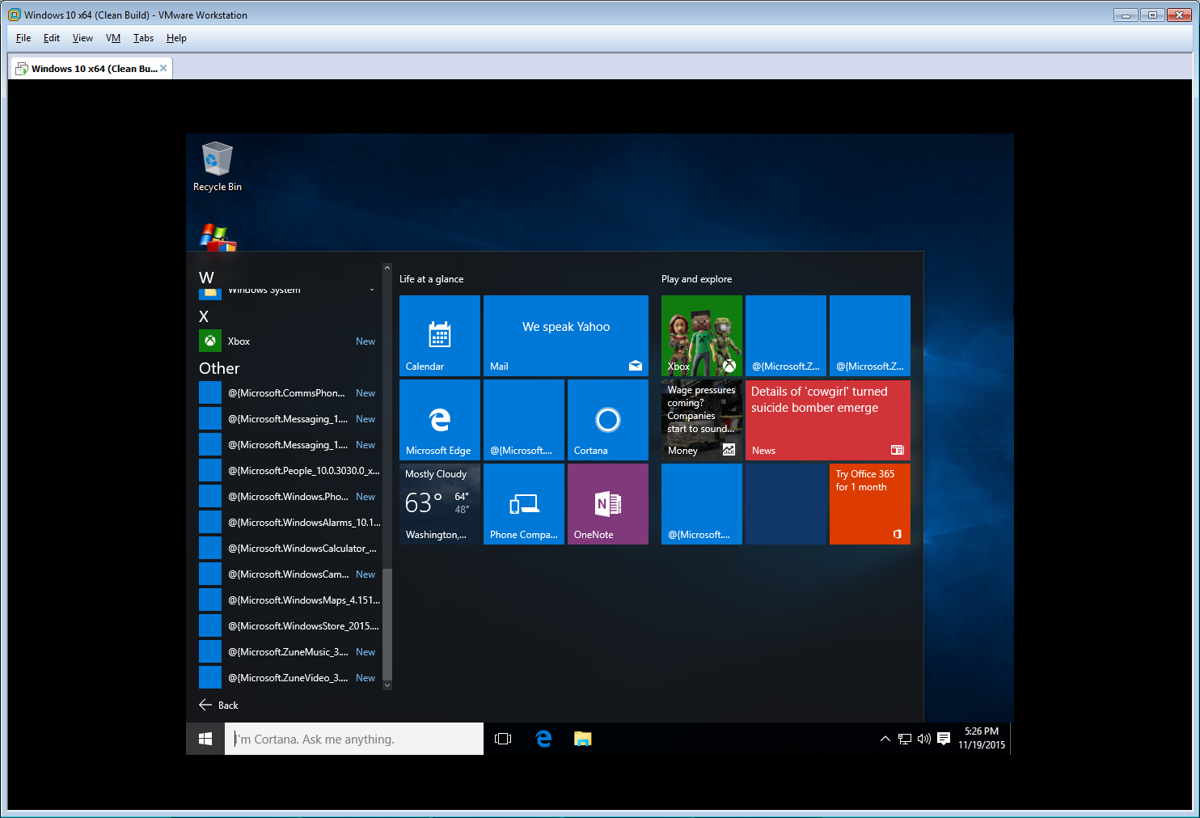Open the Action Center notifications icon
The height and width of the screenshot is (818, 1200).
(x=943, y=739)
